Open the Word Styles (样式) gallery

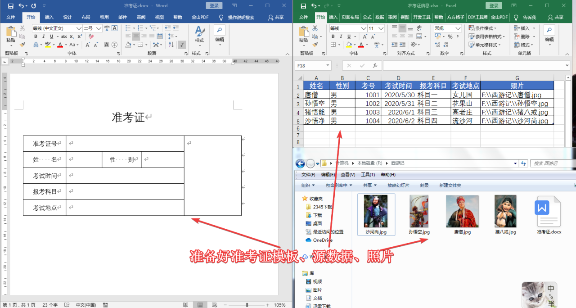tap(199, 35)
